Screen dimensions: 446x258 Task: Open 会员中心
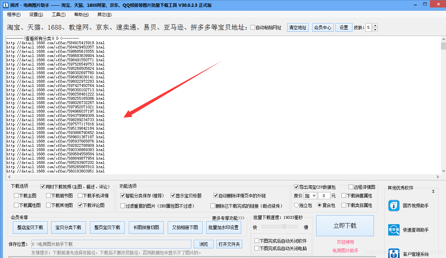[323, 27]
